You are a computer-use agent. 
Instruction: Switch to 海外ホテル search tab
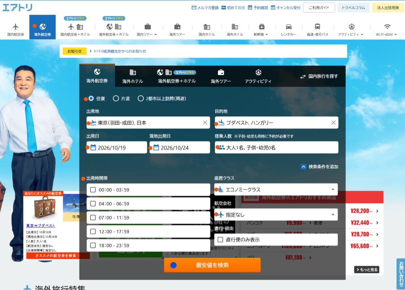(133, 76)
